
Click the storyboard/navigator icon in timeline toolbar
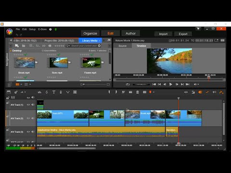click(x=9, y=92)
